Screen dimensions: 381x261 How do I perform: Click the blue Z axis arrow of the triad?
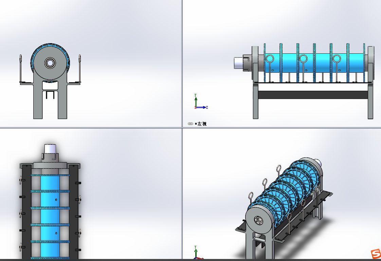(202, 107)
